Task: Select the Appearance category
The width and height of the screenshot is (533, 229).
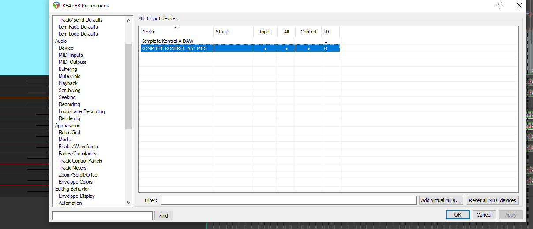Action: click(68, 126)
